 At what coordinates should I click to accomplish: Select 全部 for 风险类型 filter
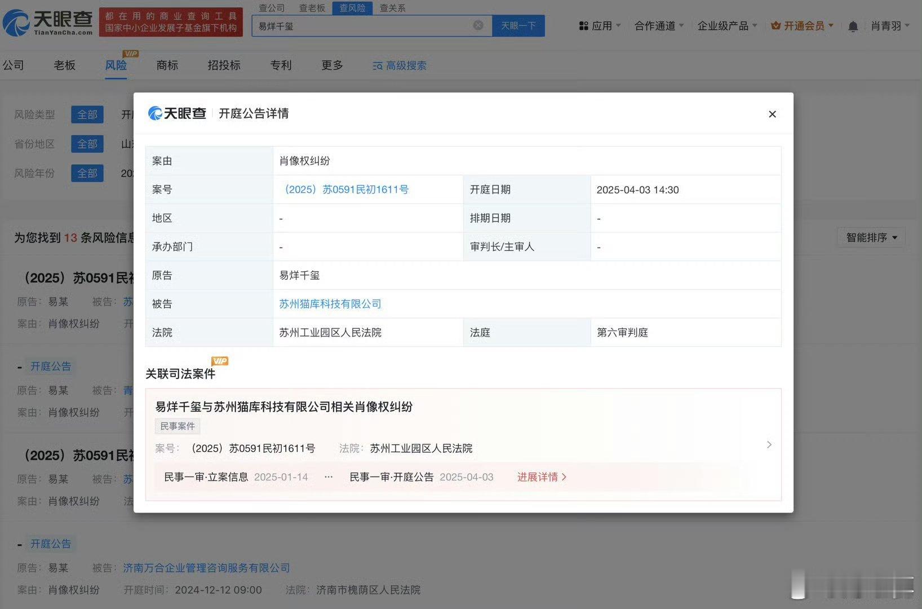87,114
